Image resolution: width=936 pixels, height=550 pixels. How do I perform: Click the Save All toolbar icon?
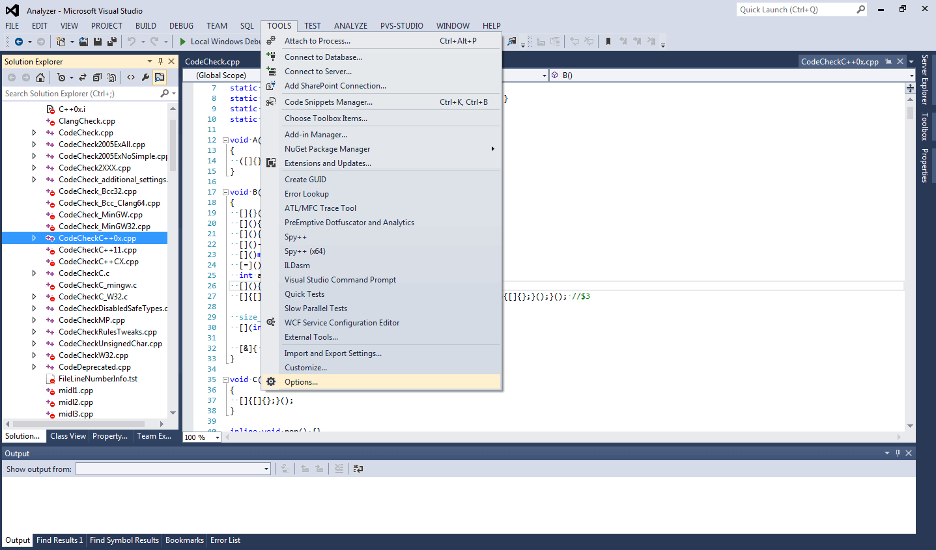click(x=111, y=42)
